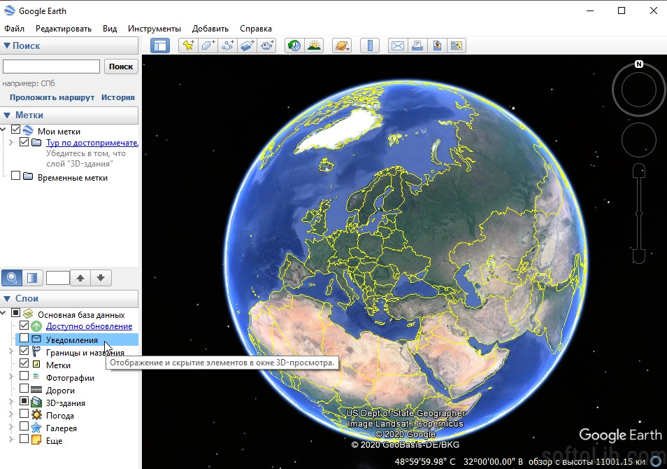This screenshot has width=667, height=469.
Task: Click the sun icon beside Погода
Action: pos(36,415)
